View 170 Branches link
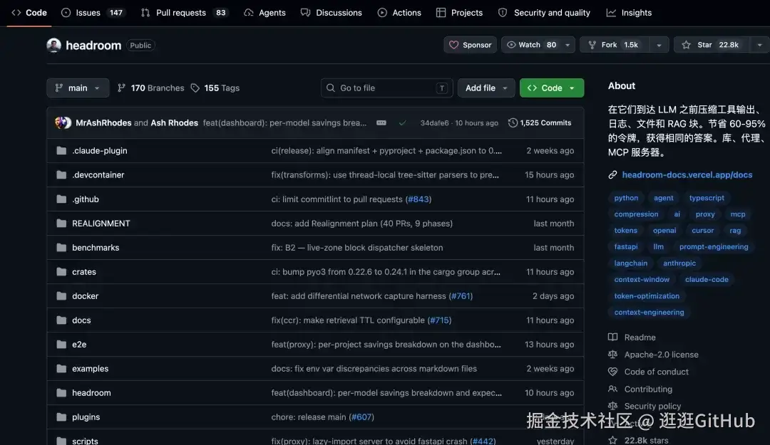This screenshot has width=770, height=445. coord(150,88)
